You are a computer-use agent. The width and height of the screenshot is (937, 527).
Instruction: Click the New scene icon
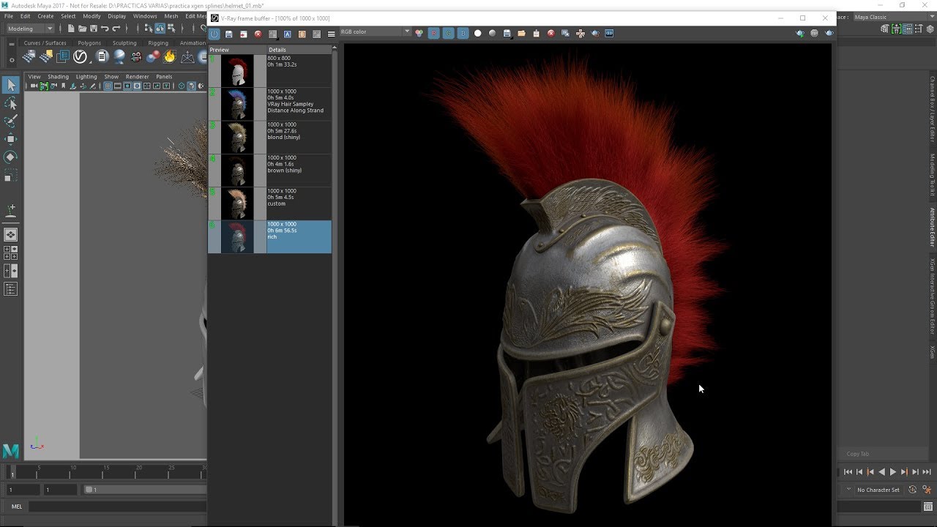pos(71,29)
